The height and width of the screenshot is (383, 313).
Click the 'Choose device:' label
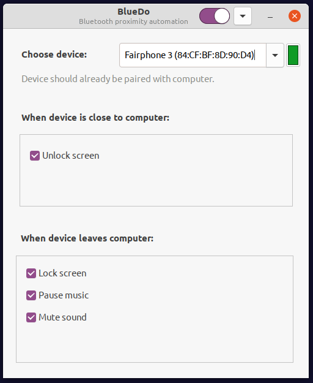tap(54, 55)
